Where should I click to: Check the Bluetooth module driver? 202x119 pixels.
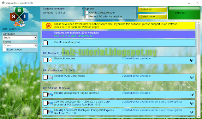45,60
